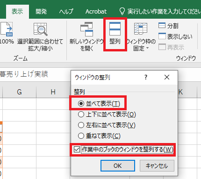This screenshot has width=201, height=179.
Task: Toggle 作業中のブックのウィンドウを整列する checkbox
Action: coord(123,150)
